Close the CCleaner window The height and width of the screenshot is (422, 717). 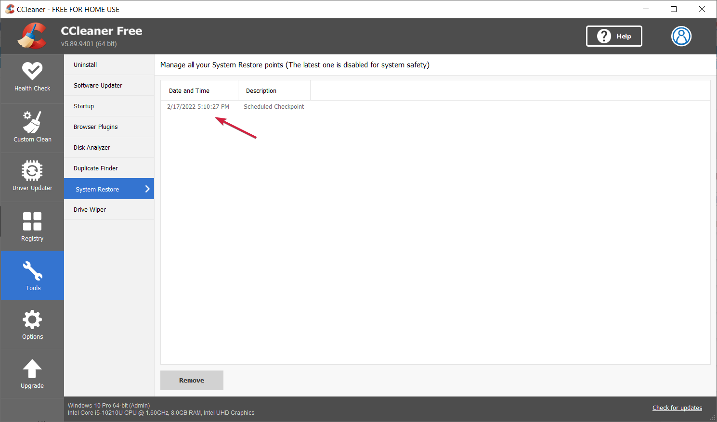pos(702,9)
